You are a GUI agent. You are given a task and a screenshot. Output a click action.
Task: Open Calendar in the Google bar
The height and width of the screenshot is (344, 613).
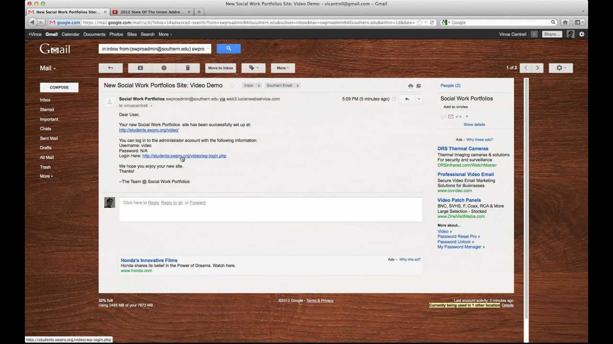click(70, 34)
